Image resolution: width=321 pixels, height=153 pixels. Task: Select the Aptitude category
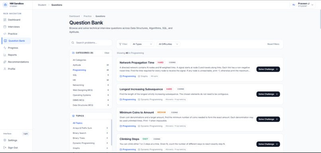(91, 65)
